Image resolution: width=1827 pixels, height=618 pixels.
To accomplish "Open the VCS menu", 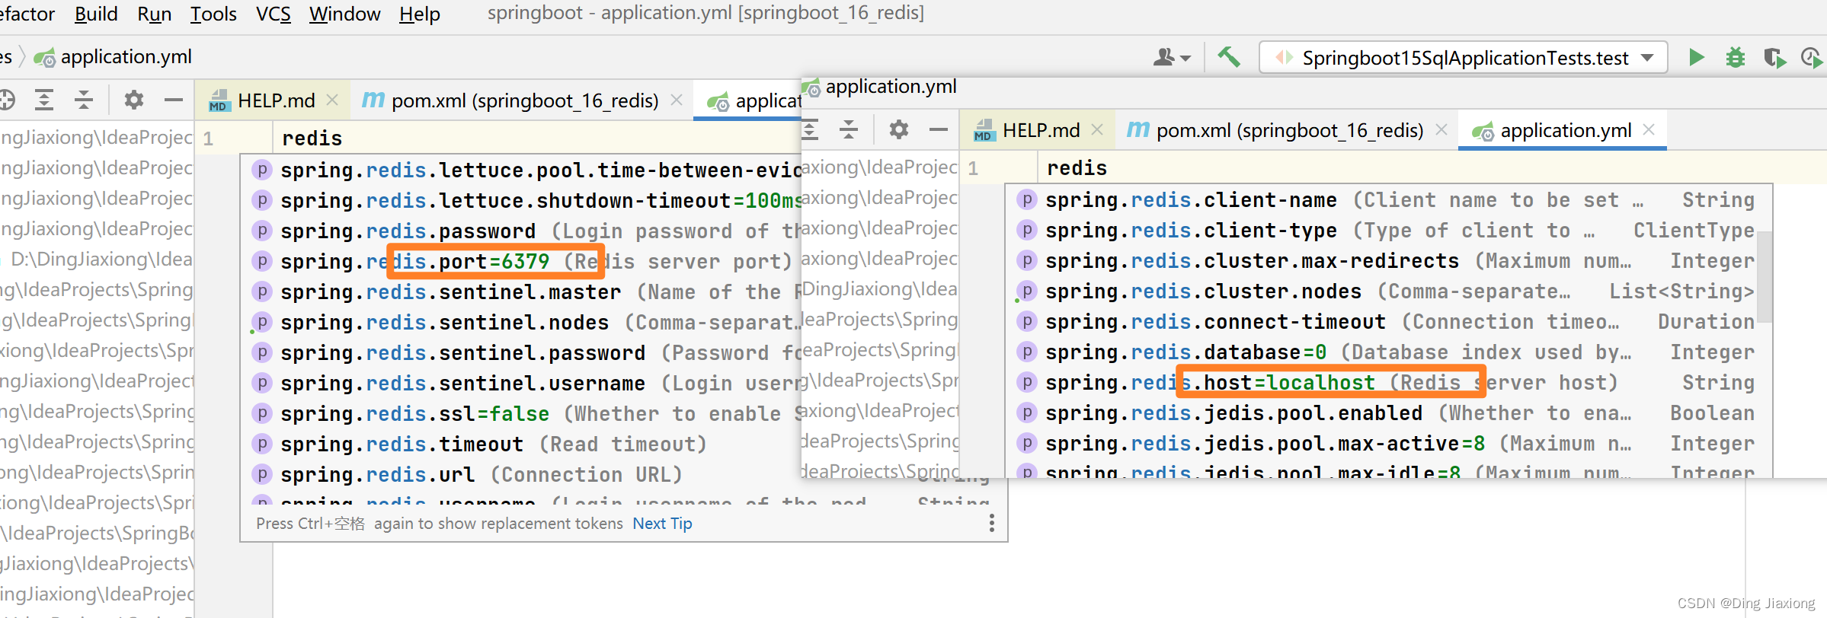I will pos(274,14).
